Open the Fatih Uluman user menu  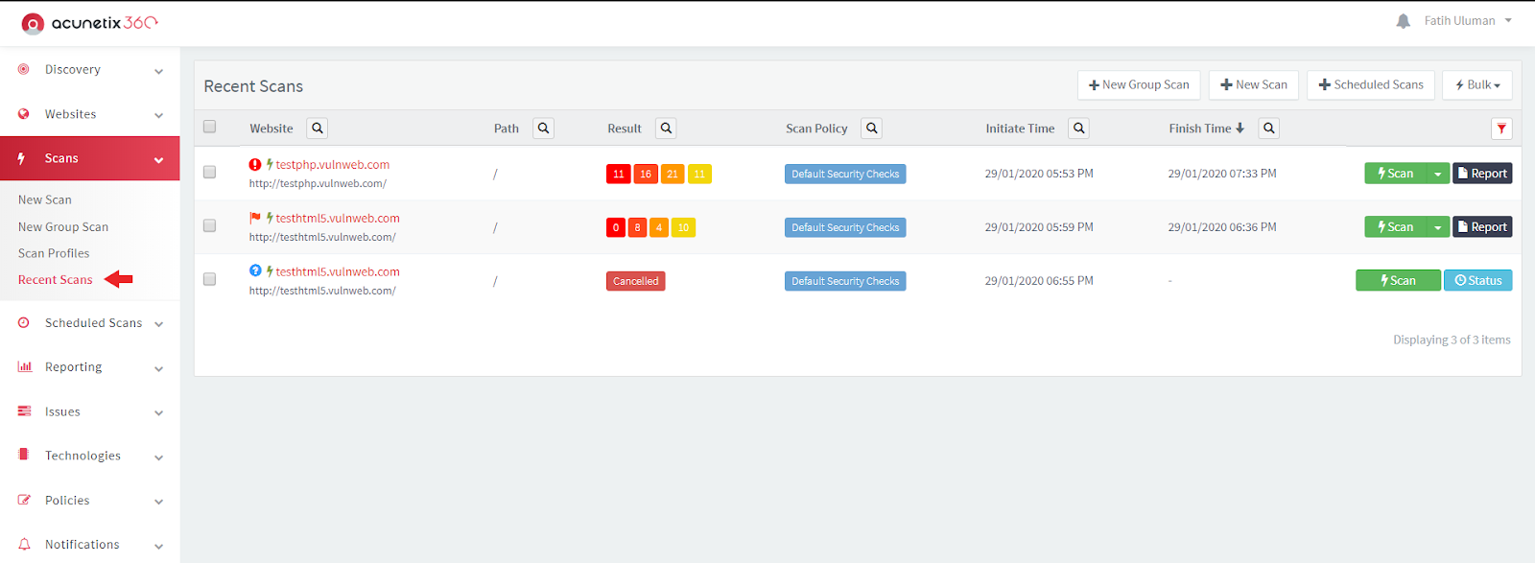click(1467, 21)
